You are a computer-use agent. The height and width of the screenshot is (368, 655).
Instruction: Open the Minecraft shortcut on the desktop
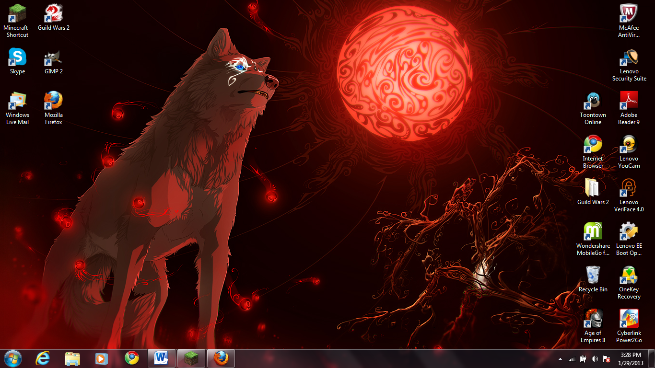tap(17, 13)
